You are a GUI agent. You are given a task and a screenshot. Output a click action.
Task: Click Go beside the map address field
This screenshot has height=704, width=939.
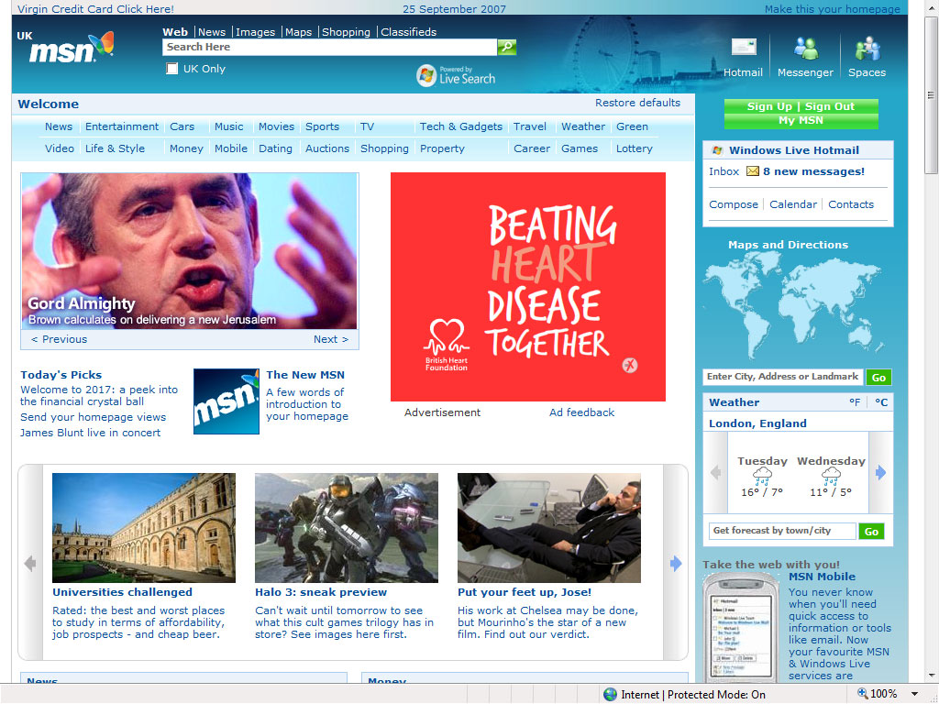click(x=878, y=377)
